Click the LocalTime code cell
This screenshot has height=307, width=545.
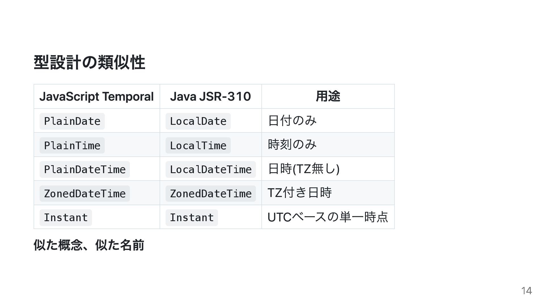pos(198,146)
